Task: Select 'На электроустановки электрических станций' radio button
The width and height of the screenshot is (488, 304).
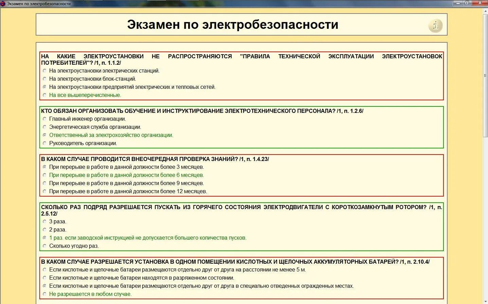Action: pyautogui.click(x=44, y=71)
